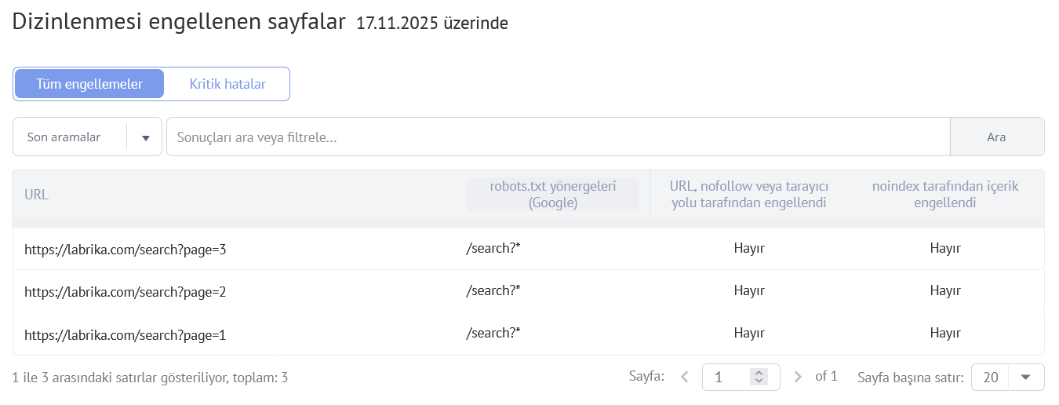This screenshot has height=405, width=1059.
Task: Click robots.txt yönergeleri (Google) column header
Action: tap(552, 195)
